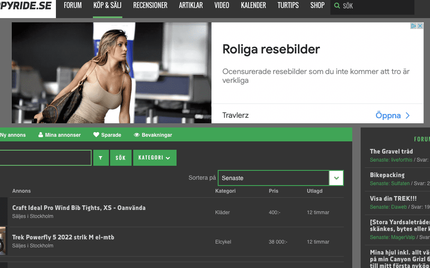This screenshot has width=430, height=268.
Task: Open The Gravel tråd forum thread
Action: point(391,151)
